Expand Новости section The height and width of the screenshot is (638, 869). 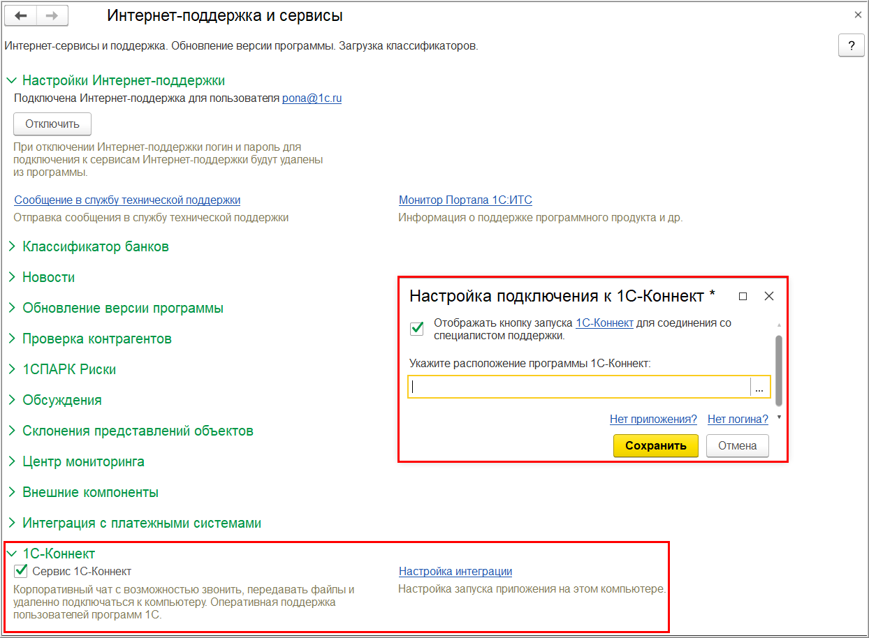point(41,277)
